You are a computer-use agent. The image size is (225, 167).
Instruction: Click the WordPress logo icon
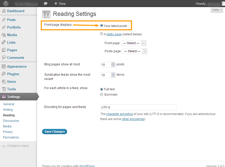pos(6,4)
